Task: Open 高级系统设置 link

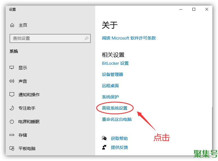Action: 115,108
